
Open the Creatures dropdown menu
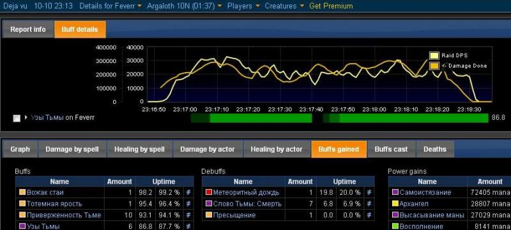tap(284, 6)
